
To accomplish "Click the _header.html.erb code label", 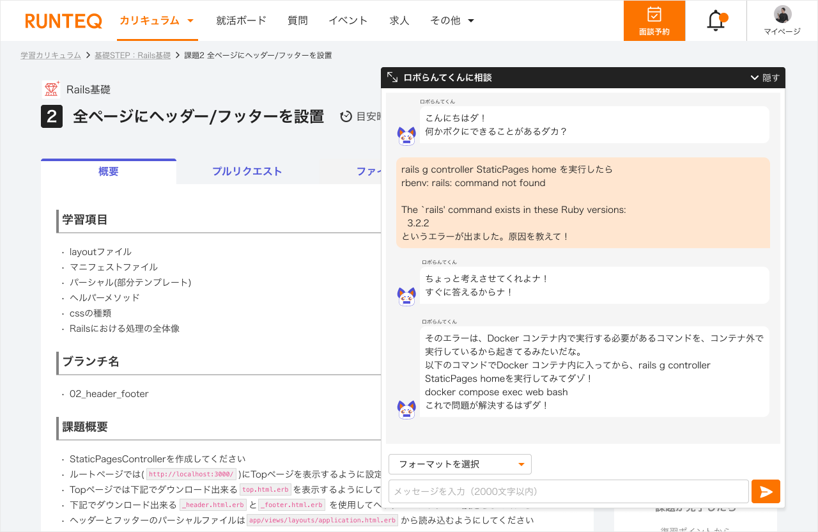I will click(x=213, y=505).
